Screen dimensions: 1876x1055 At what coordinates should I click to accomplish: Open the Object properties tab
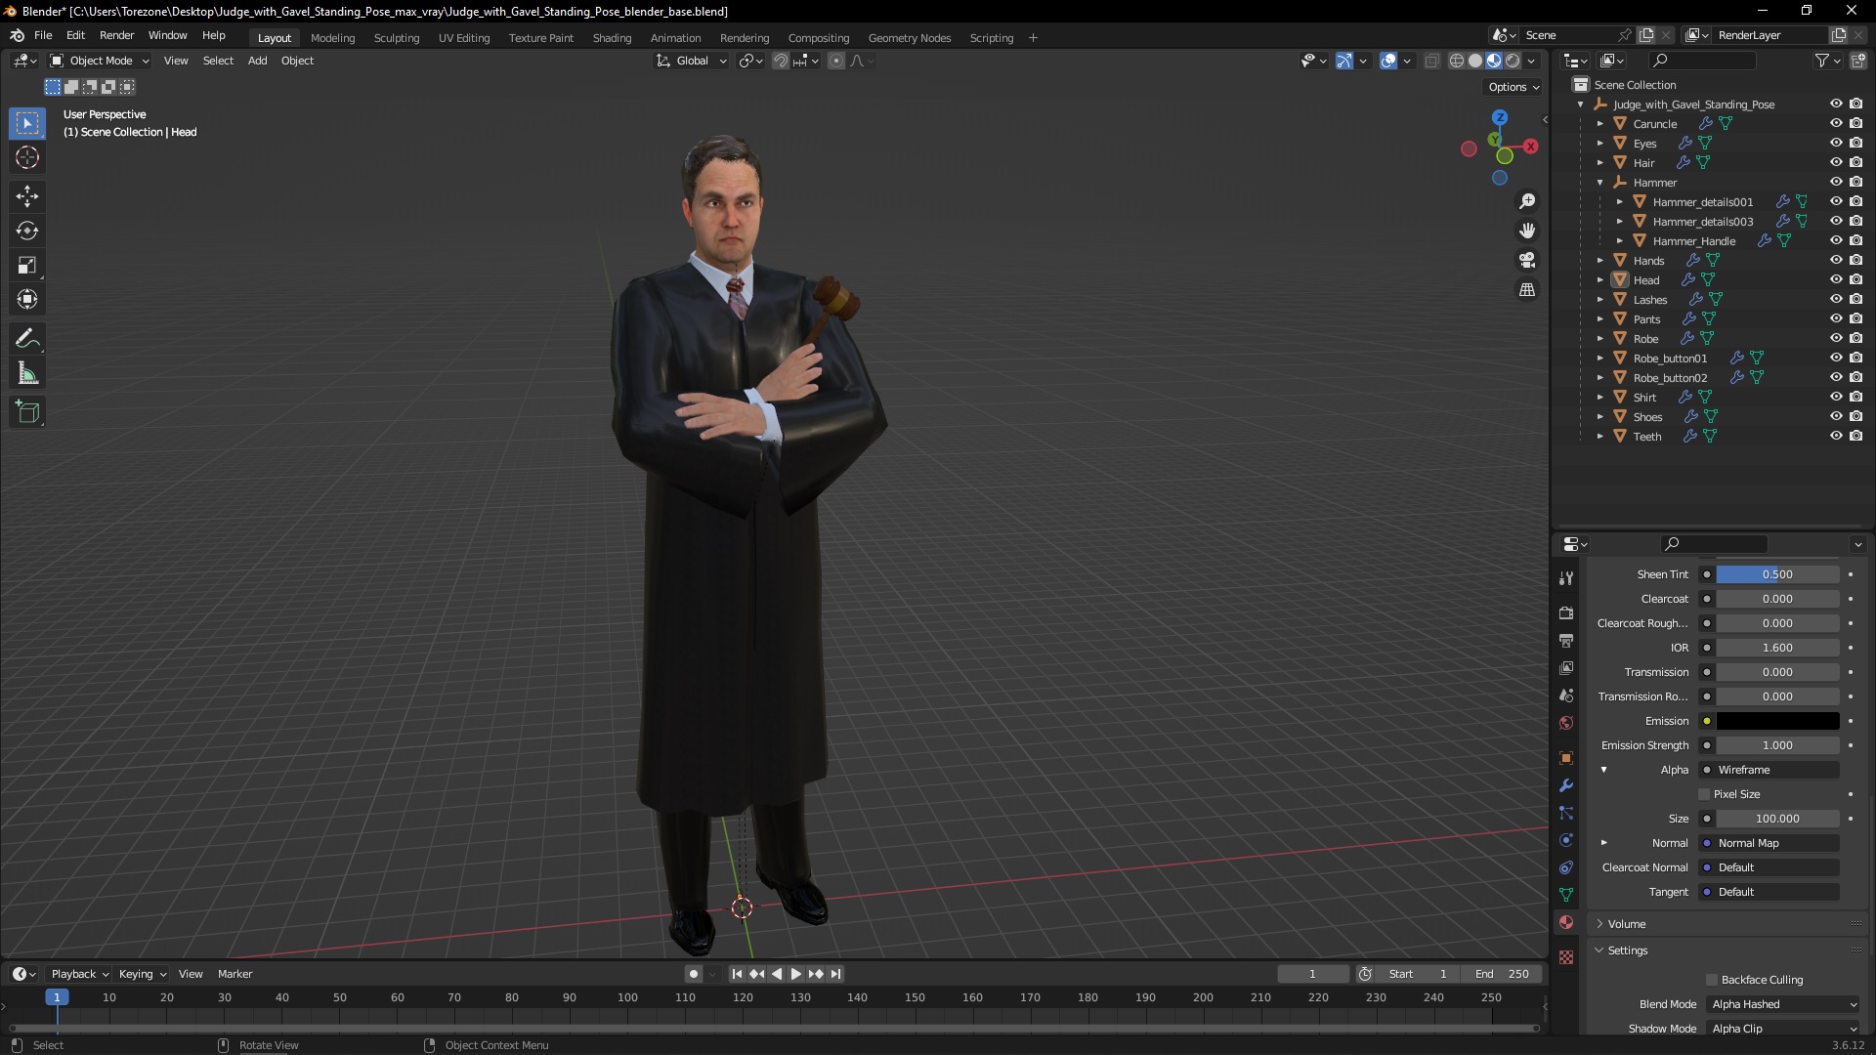coord(1566,758)
